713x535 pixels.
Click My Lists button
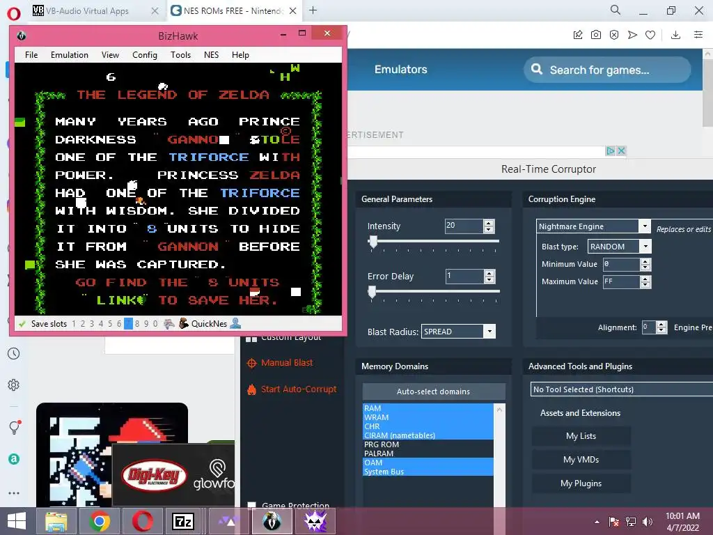point(581,436)
